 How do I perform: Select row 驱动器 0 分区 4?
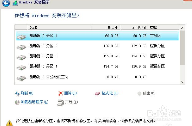(x=97, y=67)
